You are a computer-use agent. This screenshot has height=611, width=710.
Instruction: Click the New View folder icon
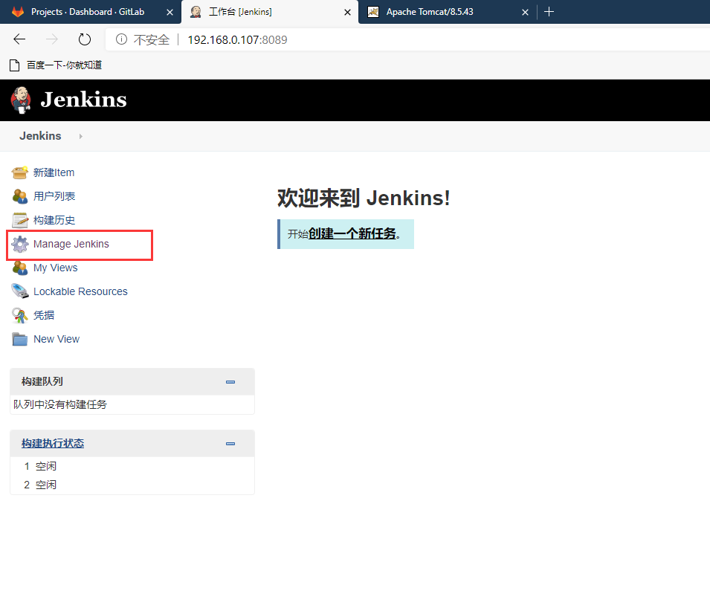[x=19, y=339]
